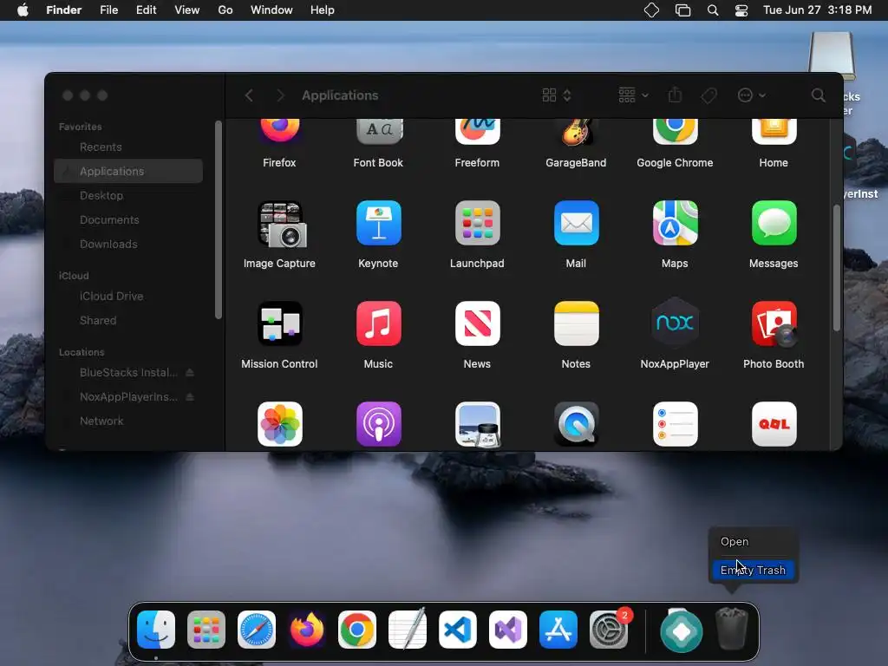Viewport: 888px width, 666px height.
Task: Open the Apple menu
Action: click(23, 10)
